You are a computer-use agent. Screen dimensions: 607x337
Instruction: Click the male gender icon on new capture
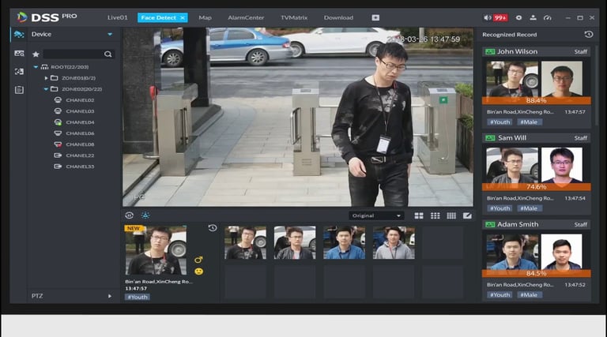(198, 260)
